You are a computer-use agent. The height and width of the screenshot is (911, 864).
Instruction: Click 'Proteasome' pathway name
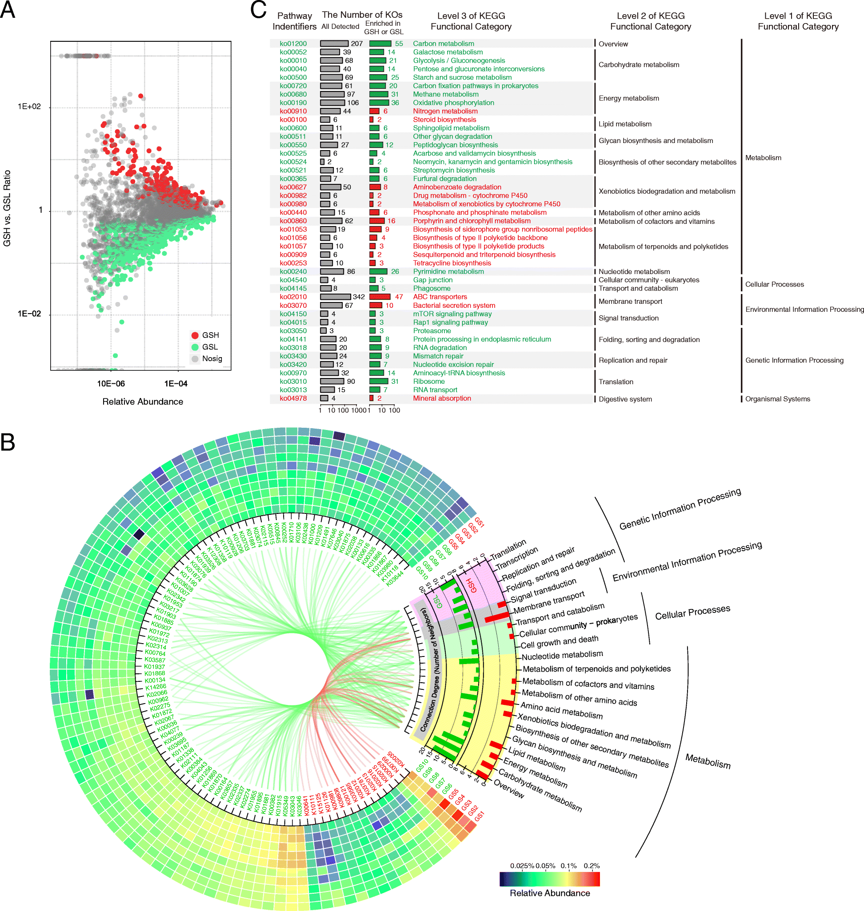(x=432, y=330)
